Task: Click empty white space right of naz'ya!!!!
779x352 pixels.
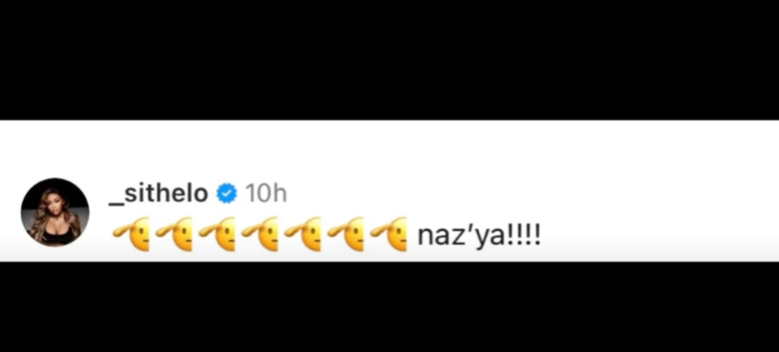Action: (643, 235)
